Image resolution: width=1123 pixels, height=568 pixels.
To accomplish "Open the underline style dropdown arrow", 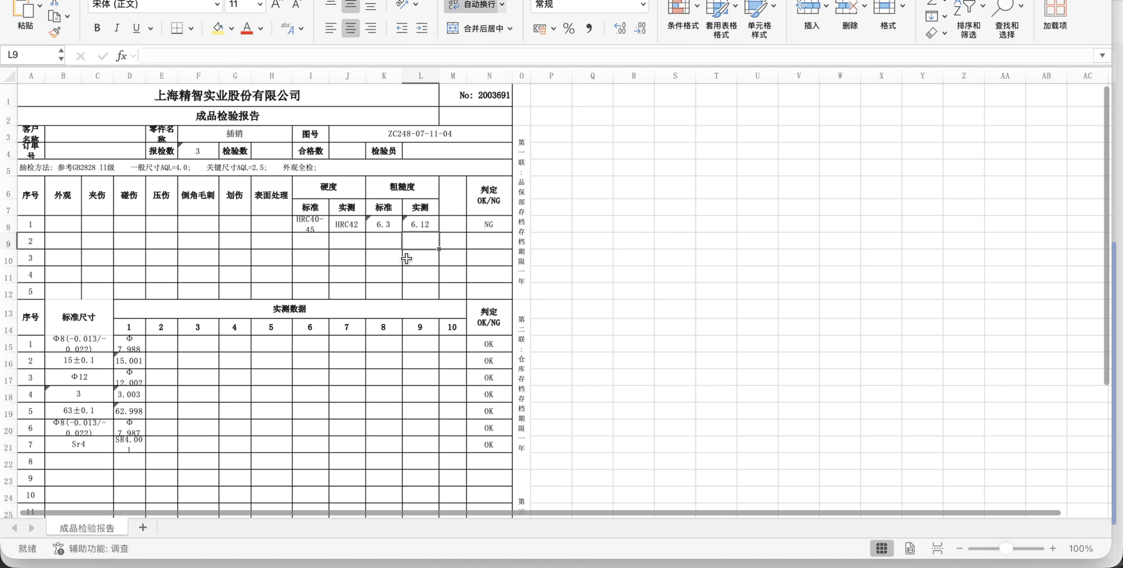I will tap(150, 29).
